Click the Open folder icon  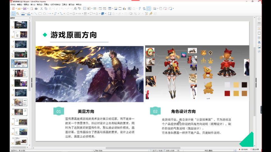[19, 9]
